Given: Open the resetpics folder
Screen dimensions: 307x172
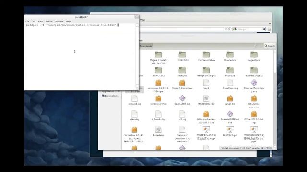Looking at the screenshot, I should [x=182, y=72].
